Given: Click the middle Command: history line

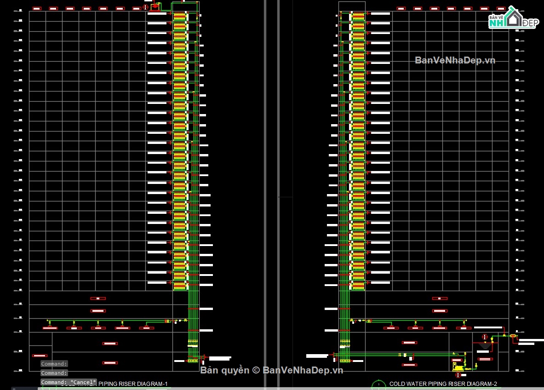Looking at the screenshot, I should (x=54, y=373).
